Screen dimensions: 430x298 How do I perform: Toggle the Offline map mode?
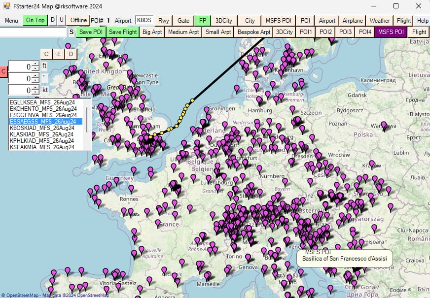[x=78, y=20]
